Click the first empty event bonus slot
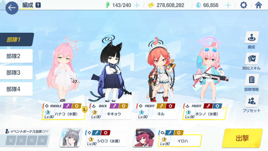 (x=11, y=140)
